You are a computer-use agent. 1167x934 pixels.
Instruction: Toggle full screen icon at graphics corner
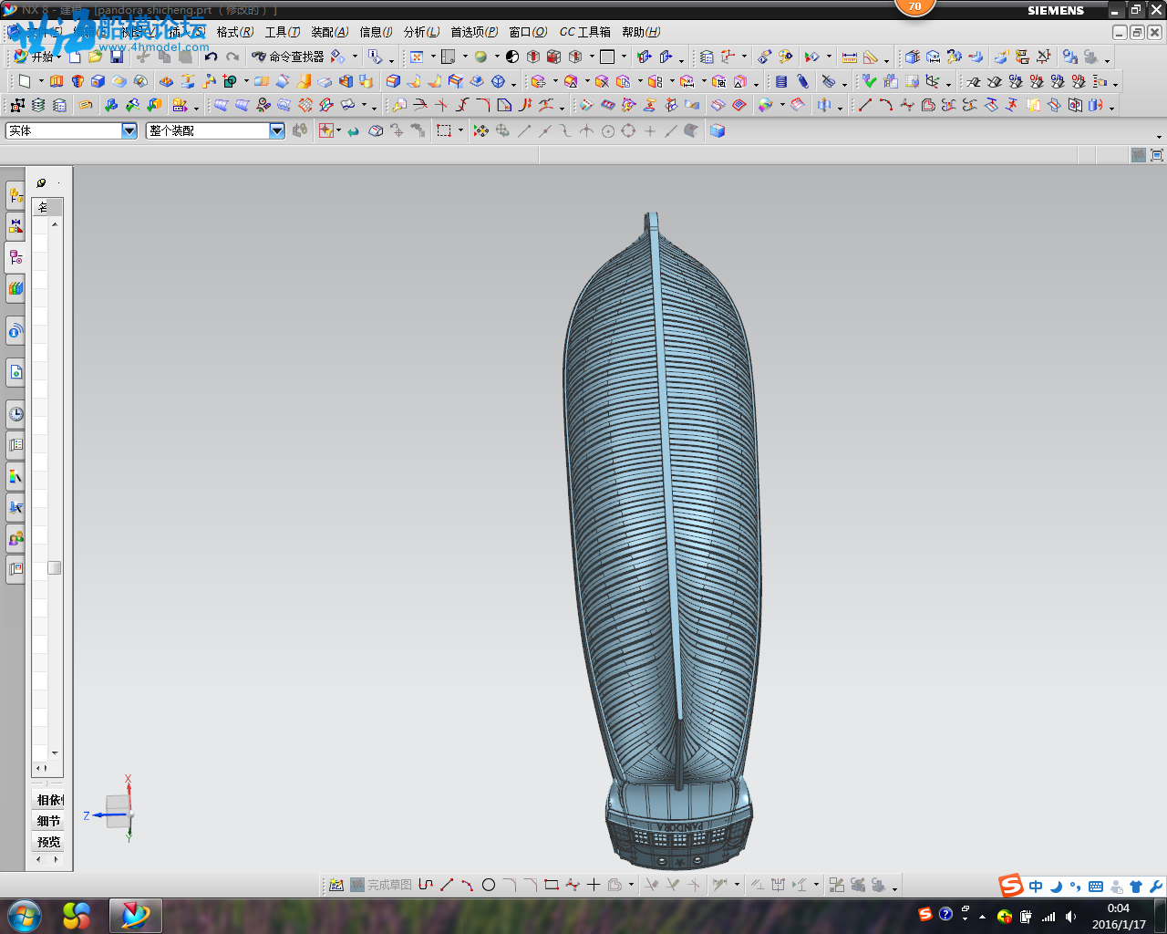pyautogui.click(x=1157, y=155)
